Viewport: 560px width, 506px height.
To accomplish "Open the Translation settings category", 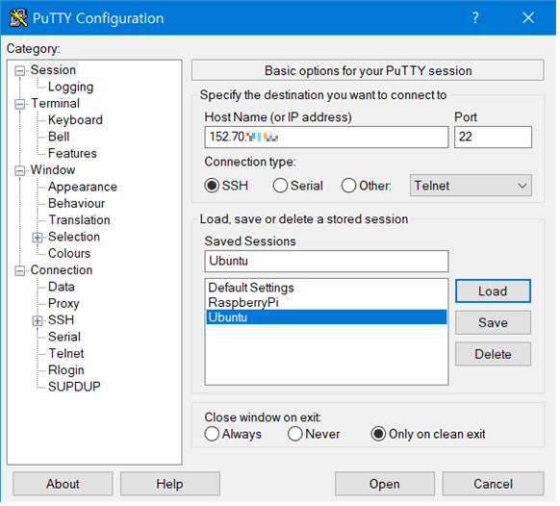I will click(80, 221).
